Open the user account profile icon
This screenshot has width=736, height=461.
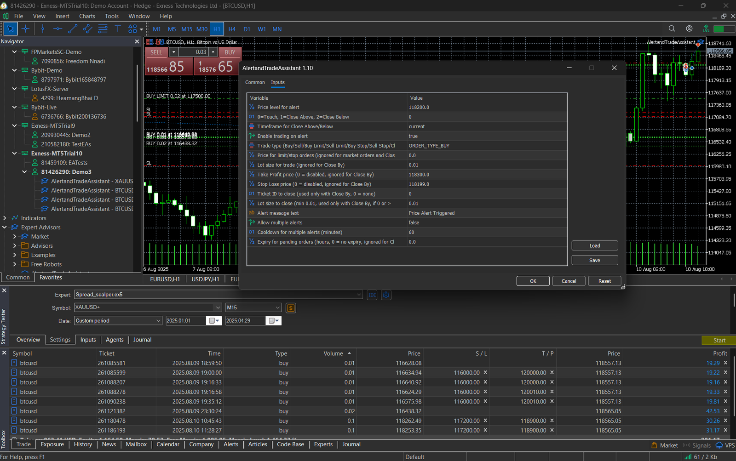[689, 28]
